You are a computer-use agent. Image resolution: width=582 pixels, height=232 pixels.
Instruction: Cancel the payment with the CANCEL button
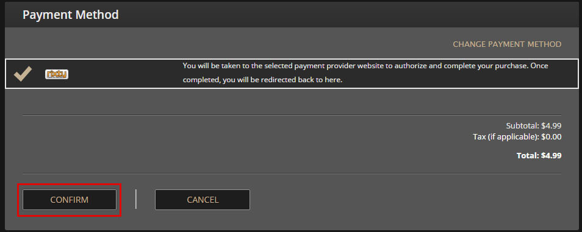click(203, 200)
